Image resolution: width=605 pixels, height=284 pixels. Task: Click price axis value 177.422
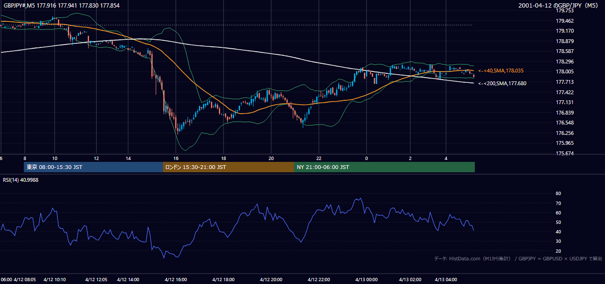[564, 92]
